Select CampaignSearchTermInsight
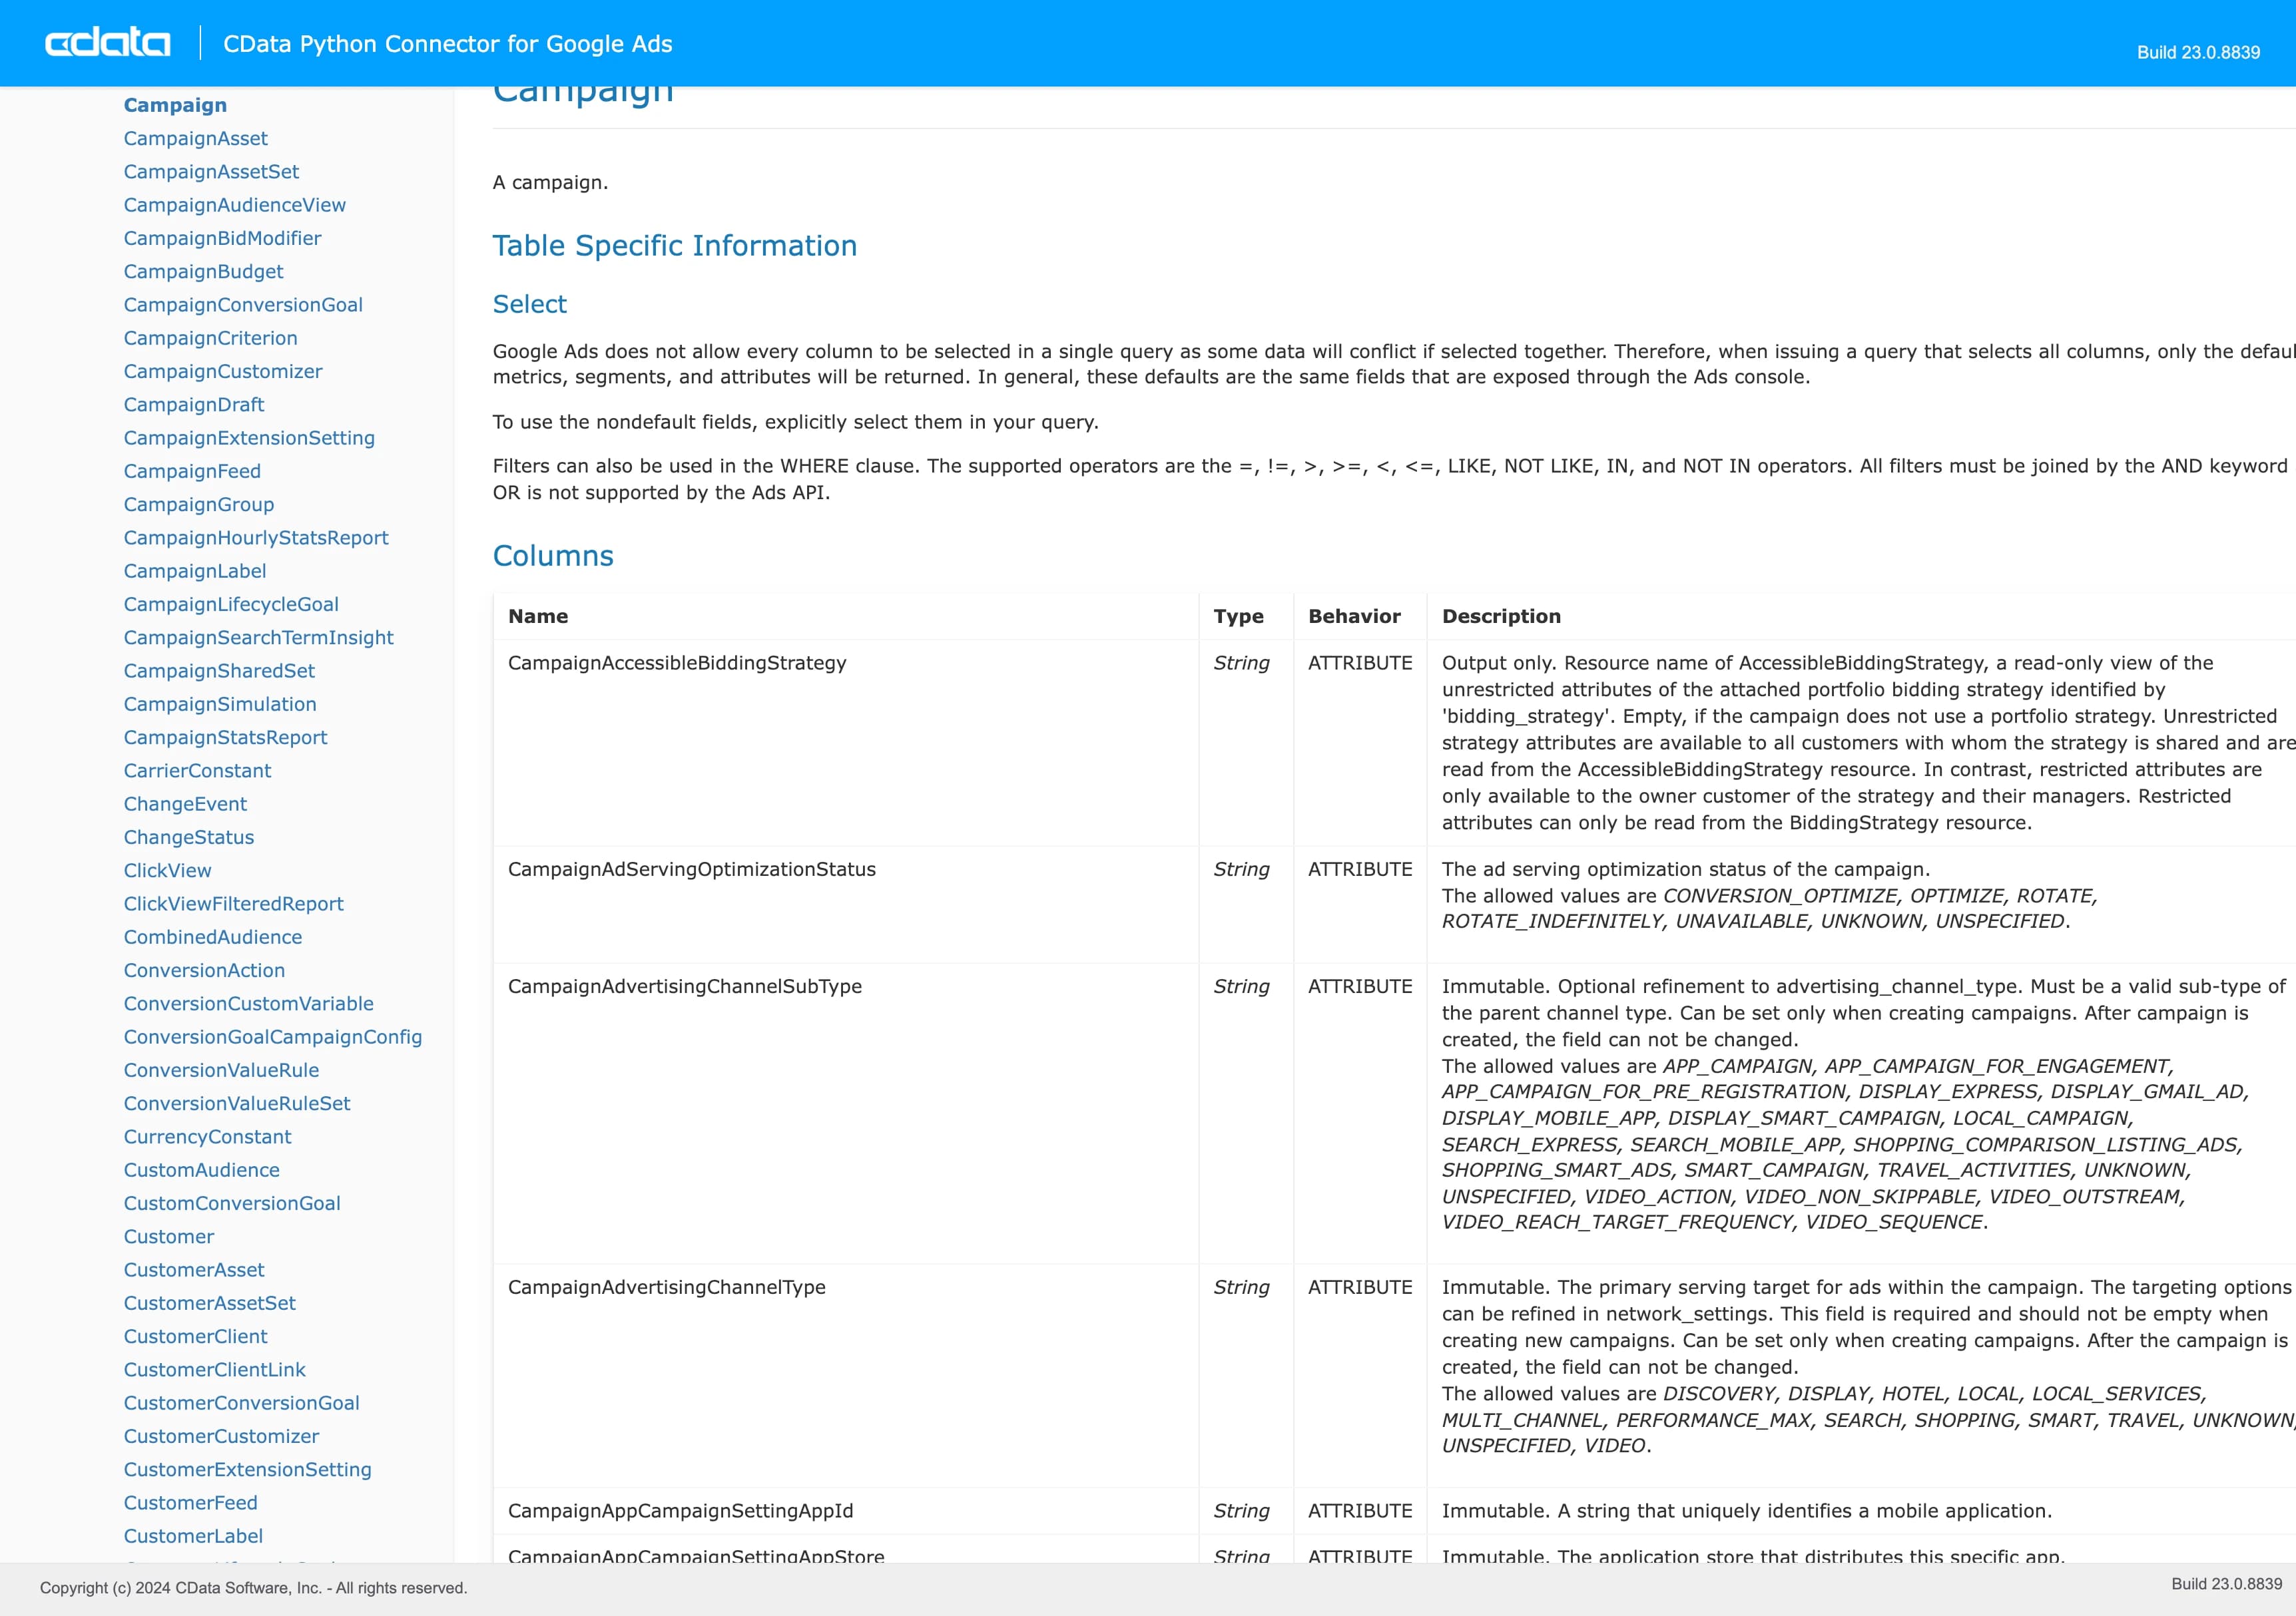The image size is (2296, 1616). tap(258, 638)
